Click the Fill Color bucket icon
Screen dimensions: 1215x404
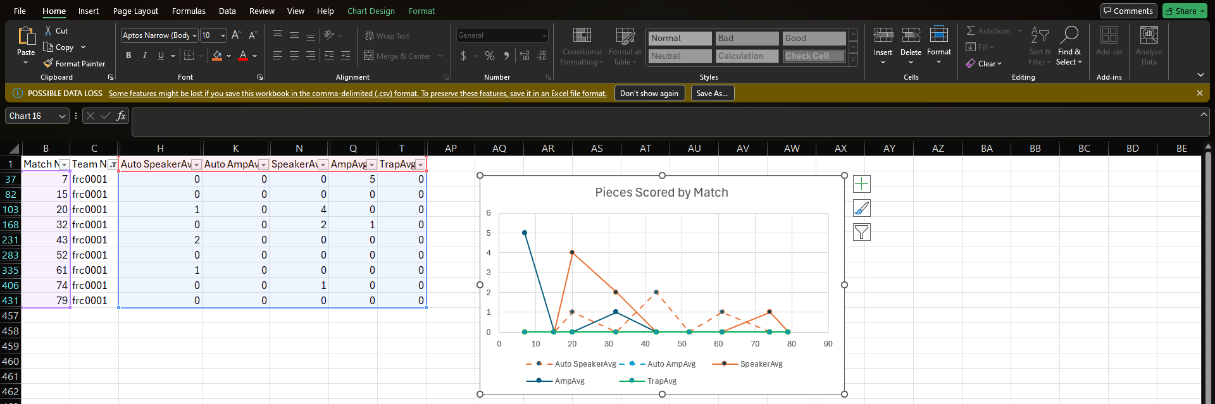(217, 56)
